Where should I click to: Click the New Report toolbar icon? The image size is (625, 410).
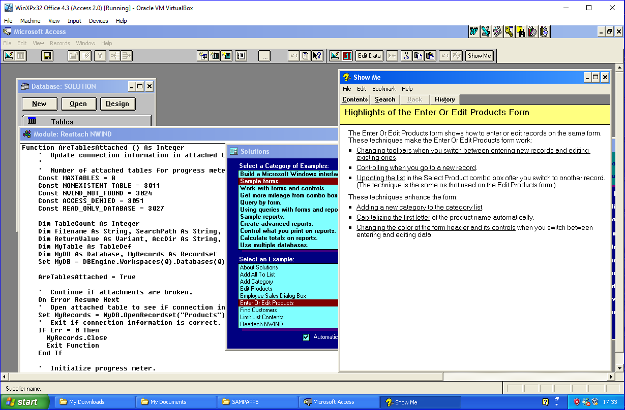click(x=227, y=56)
